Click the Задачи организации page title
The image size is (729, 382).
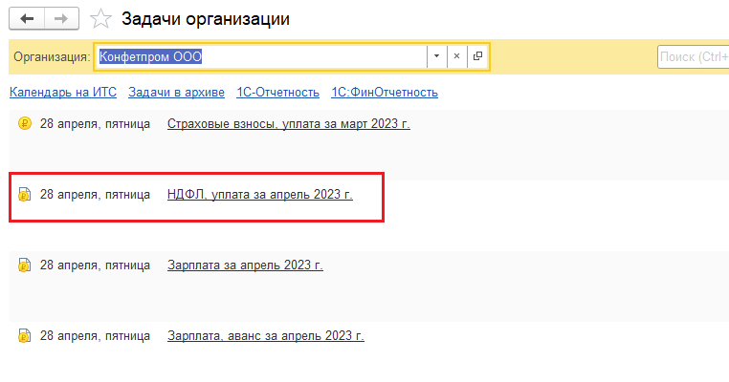click(206, 19)
